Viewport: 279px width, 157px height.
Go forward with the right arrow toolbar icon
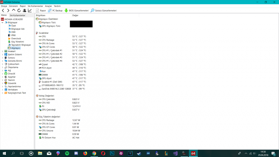point(8,11)
